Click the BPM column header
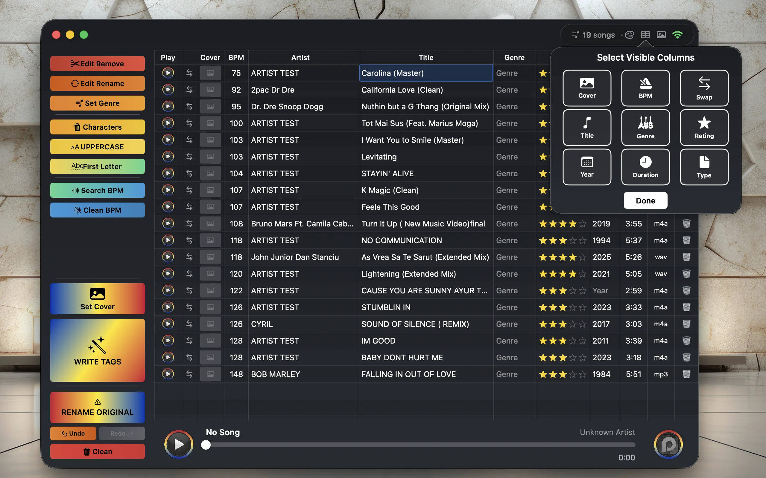The width and height of the screenshot is (766, 478). tap(236, 58)
